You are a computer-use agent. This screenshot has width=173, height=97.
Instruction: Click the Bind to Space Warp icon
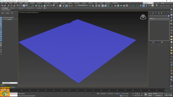click(x=14, y=6)
